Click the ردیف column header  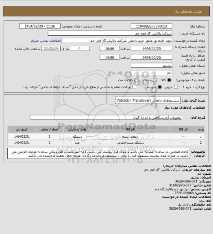tap(201, 130)
